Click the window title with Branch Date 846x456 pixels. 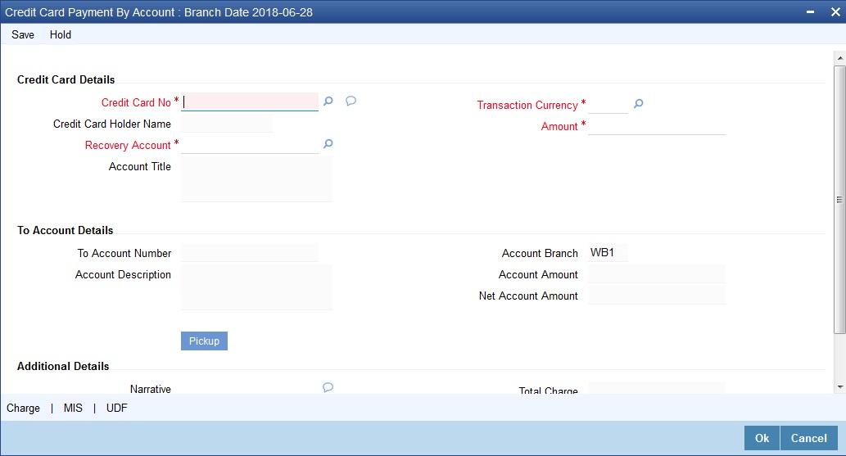pos(159,12)
